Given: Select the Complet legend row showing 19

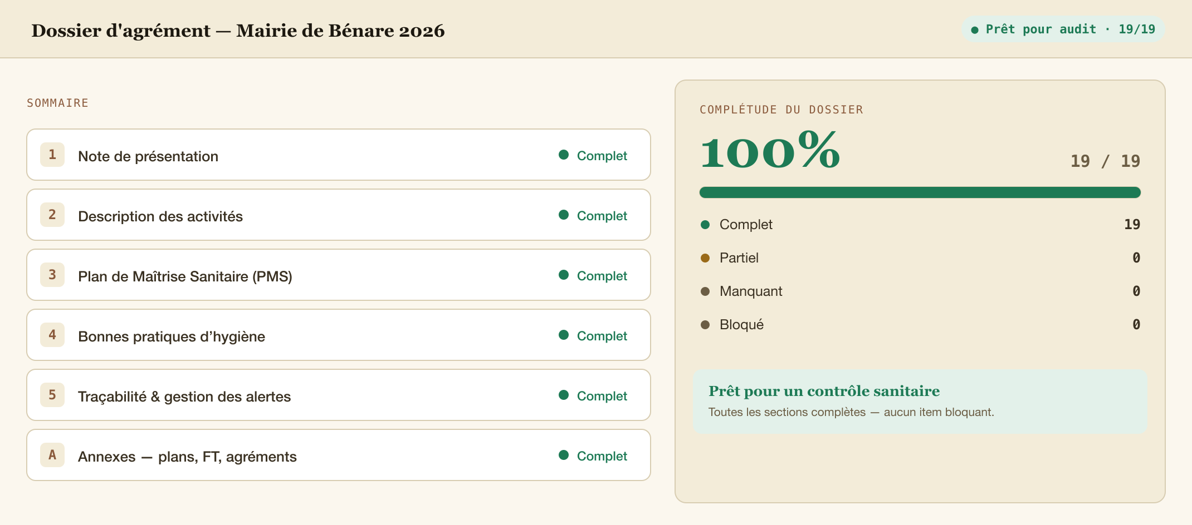Looking at the screenshot, I should [920, 225].
